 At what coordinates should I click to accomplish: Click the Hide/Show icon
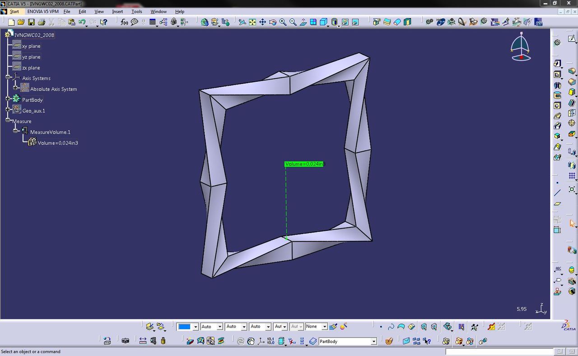pyautogui.click(x=345, y=22)
